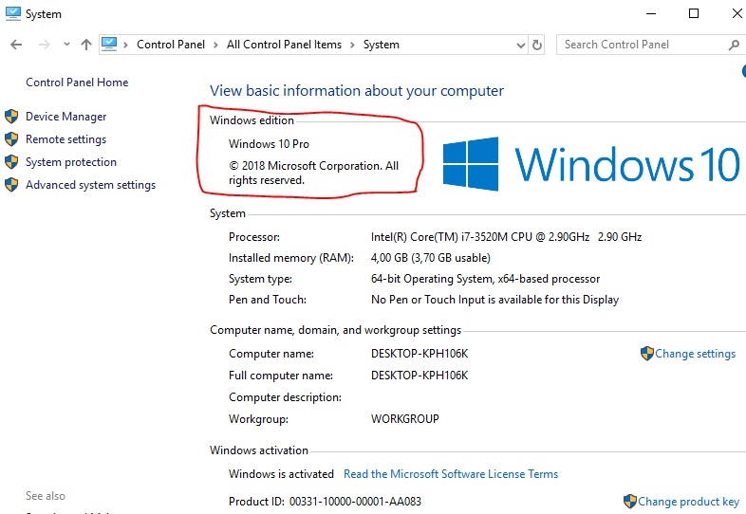The height and width of the screenshot is (514, 746).
Task: Open Remote settings
Action: (x=66, y=139)
